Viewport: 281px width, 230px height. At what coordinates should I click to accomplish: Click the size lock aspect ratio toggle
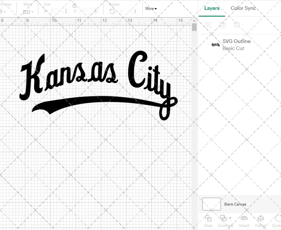click(x=74, y=6)
